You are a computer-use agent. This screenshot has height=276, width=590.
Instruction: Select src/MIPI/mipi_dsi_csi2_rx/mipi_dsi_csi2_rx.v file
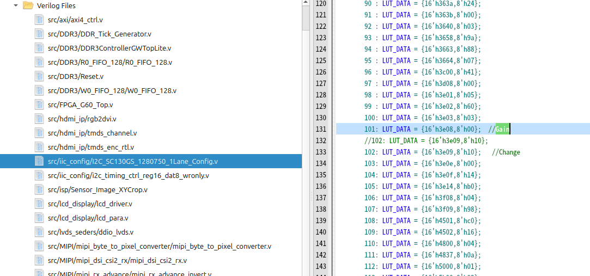(117, 261)
